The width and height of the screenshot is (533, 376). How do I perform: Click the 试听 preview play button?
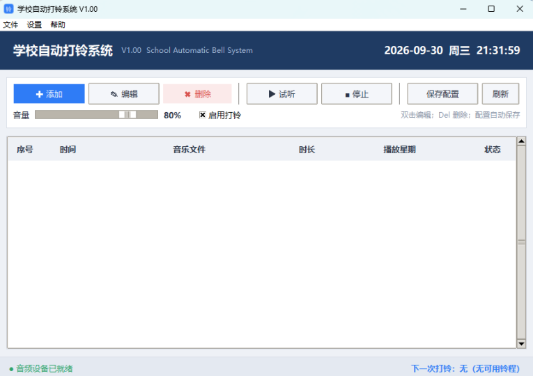click(x=281, y=94)
